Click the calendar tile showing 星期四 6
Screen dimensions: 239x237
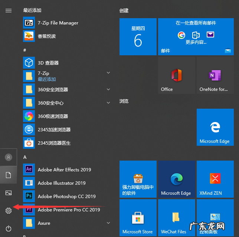138,37
